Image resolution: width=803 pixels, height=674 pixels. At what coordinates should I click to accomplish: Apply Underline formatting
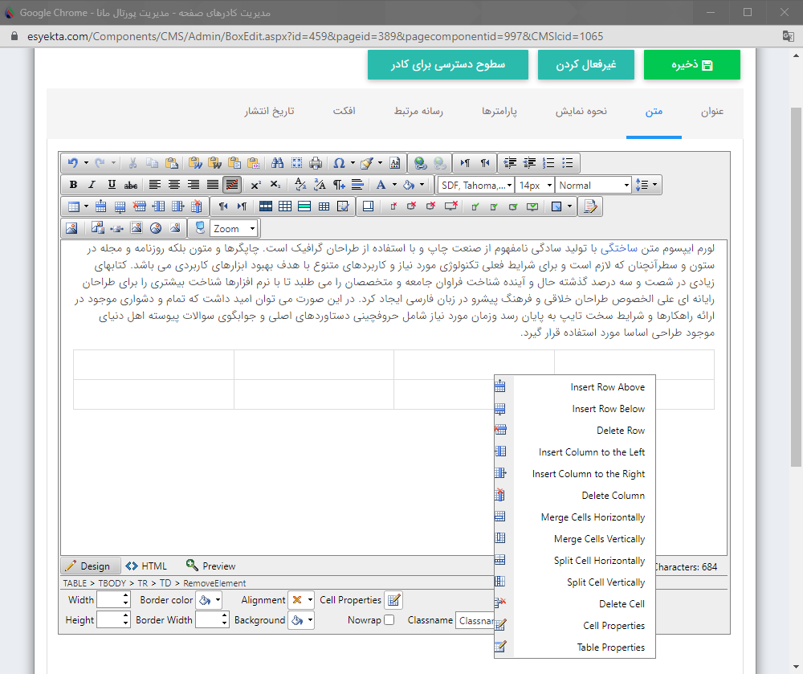112,184
